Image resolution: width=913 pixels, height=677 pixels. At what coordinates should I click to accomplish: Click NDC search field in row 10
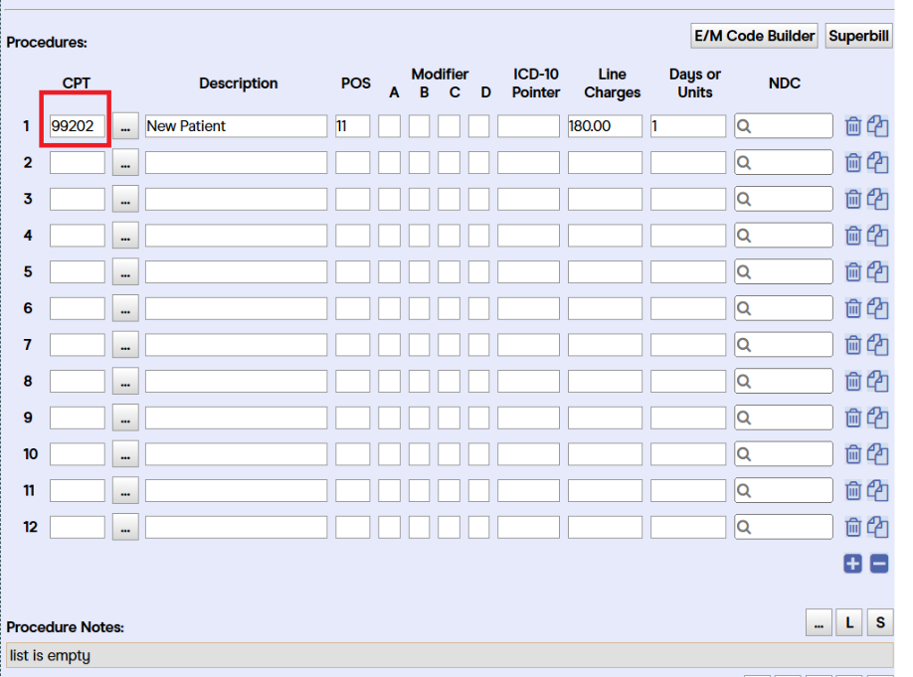(783, 454)
